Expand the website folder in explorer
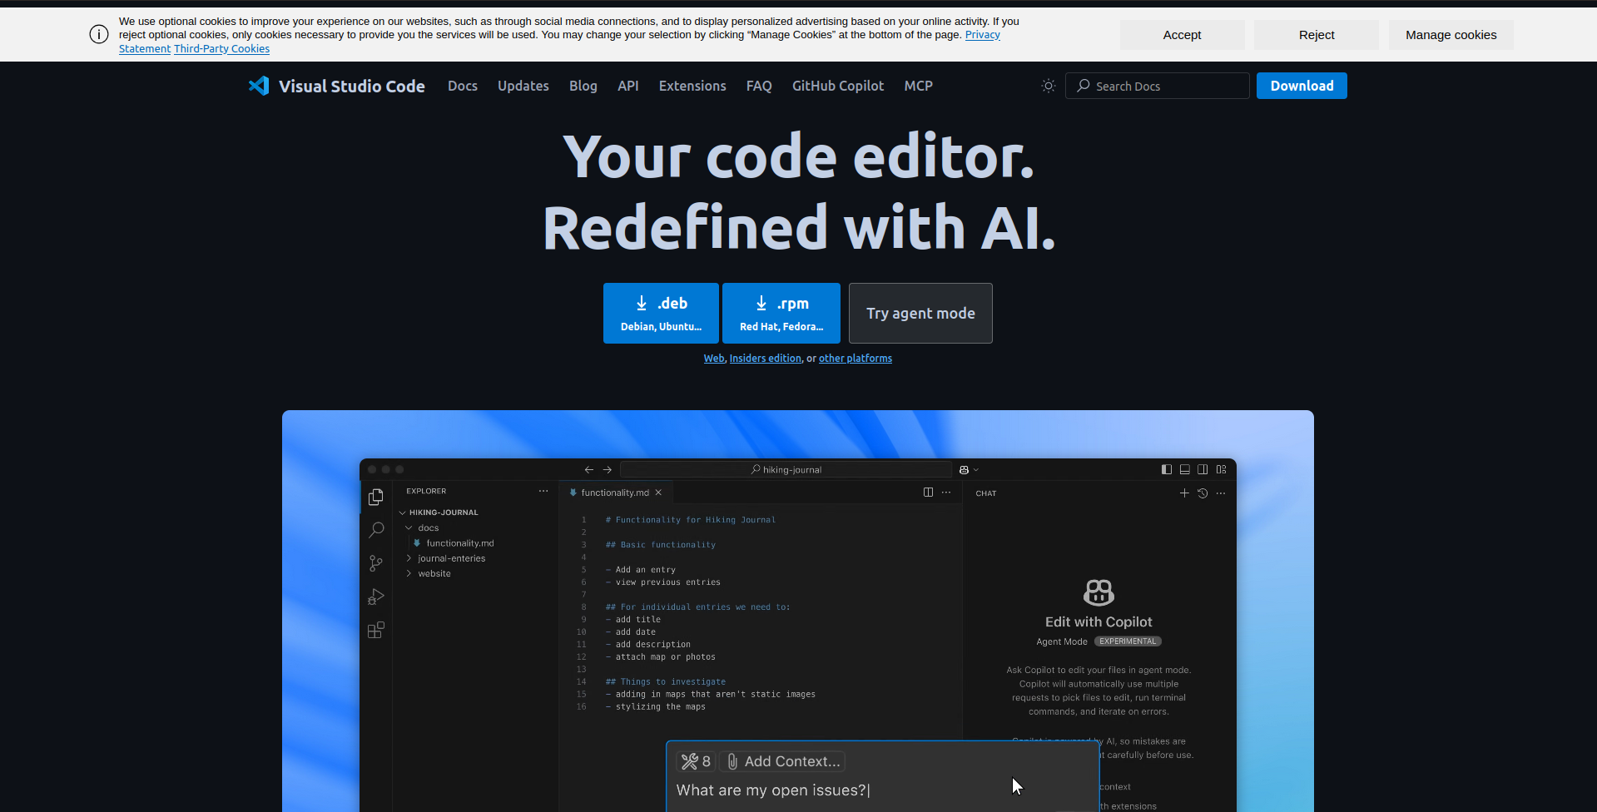Viewport: 1597px width, 812px height. tap(434, 573)
